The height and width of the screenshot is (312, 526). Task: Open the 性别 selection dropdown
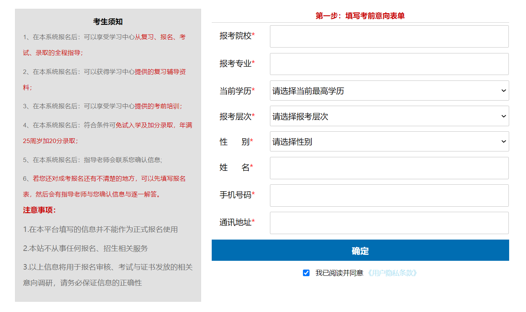tap(389, 142)
